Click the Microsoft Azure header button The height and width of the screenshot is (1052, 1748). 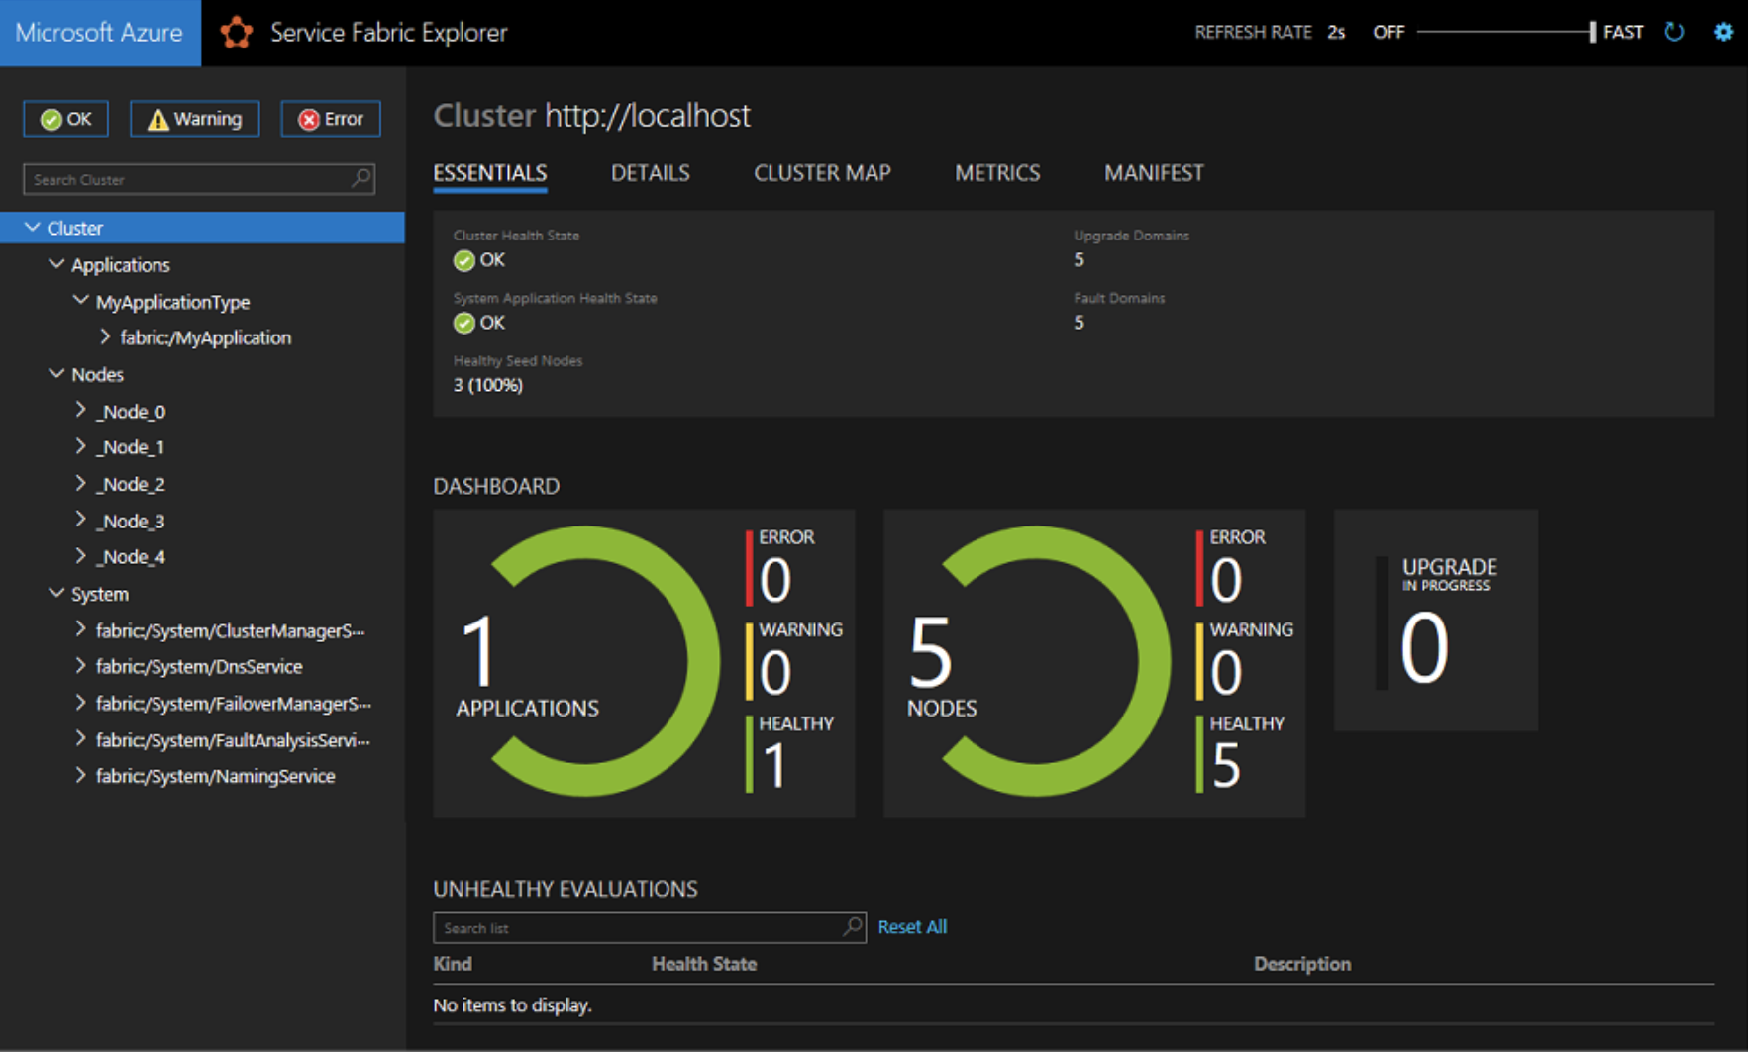[100, 33]
